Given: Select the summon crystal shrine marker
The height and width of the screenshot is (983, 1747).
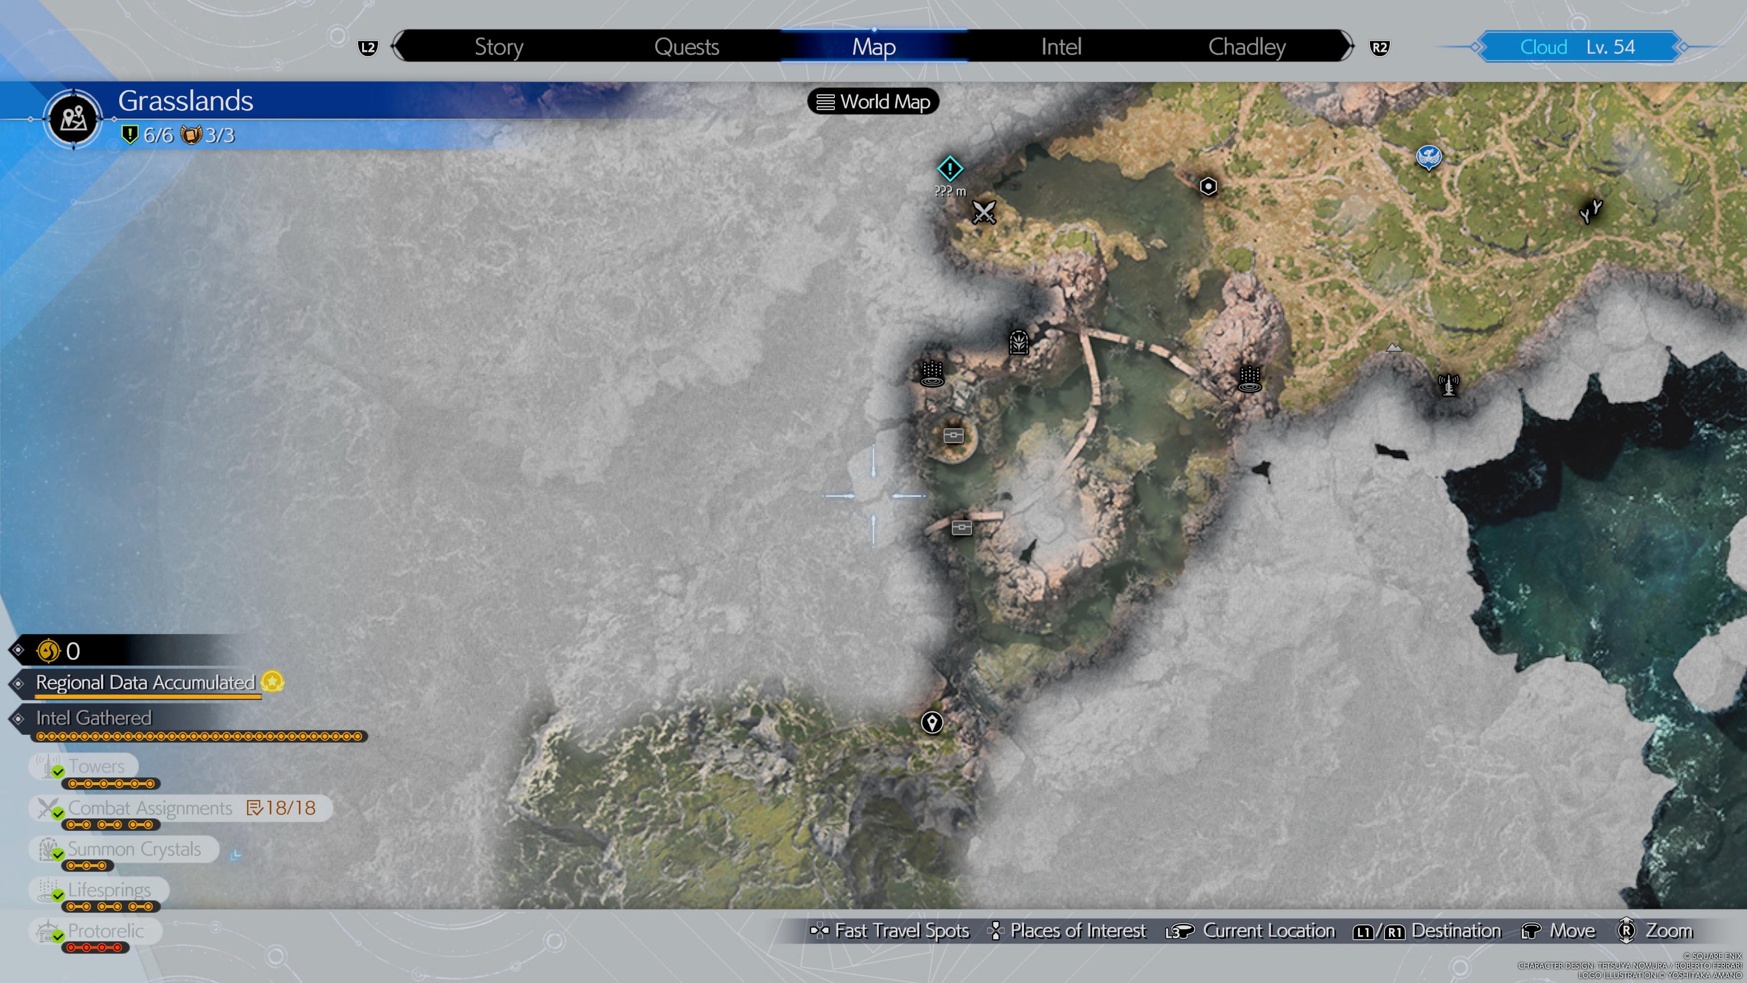Looking at the screenshot, I should (x=1018, y=342).
